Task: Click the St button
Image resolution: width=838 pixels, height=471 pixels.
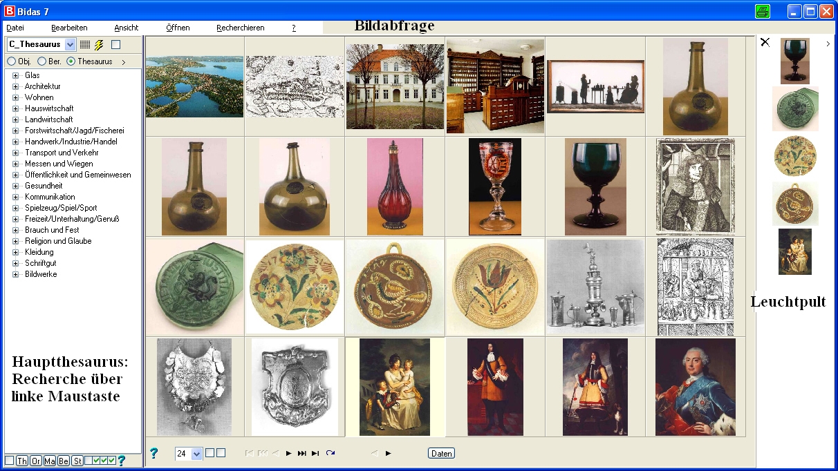Action: tap(77, 461)
